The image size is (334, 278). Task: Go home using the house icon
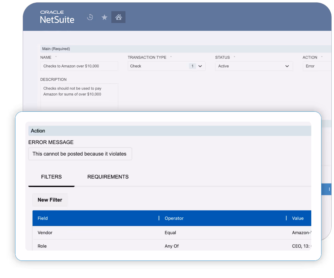click(x=118, y=17)
